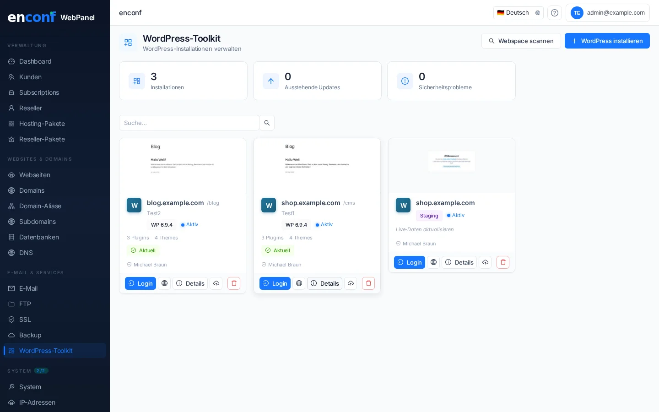Image resolution: width=659 pixels, height=412 pixels.
Task: Navigate to the Subscriptions menu item
Action: point(39,92)
